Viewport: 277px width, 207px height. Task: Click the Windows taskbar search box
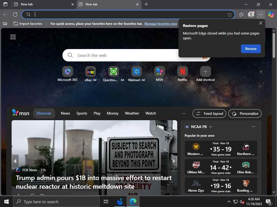pos(56,202)
